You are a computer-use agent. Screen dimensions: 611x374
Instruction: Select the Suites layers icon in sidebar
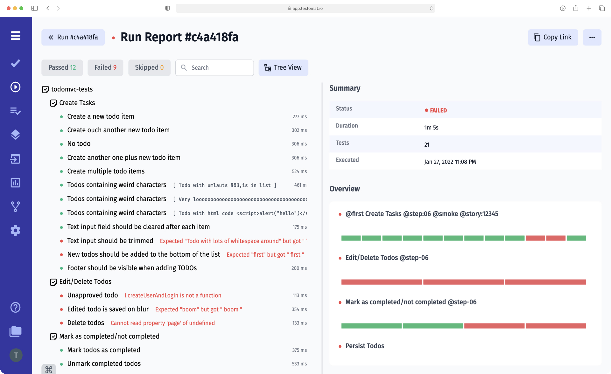click(x=15, y=135)
